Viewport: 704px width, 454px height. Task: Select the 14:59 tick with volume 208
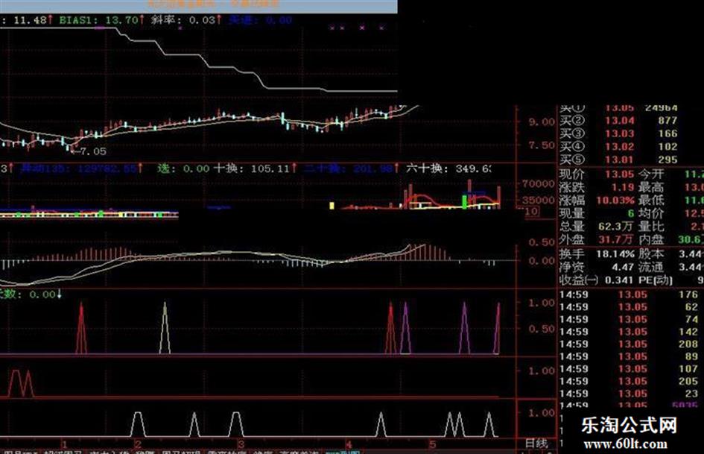coord(629,344)
